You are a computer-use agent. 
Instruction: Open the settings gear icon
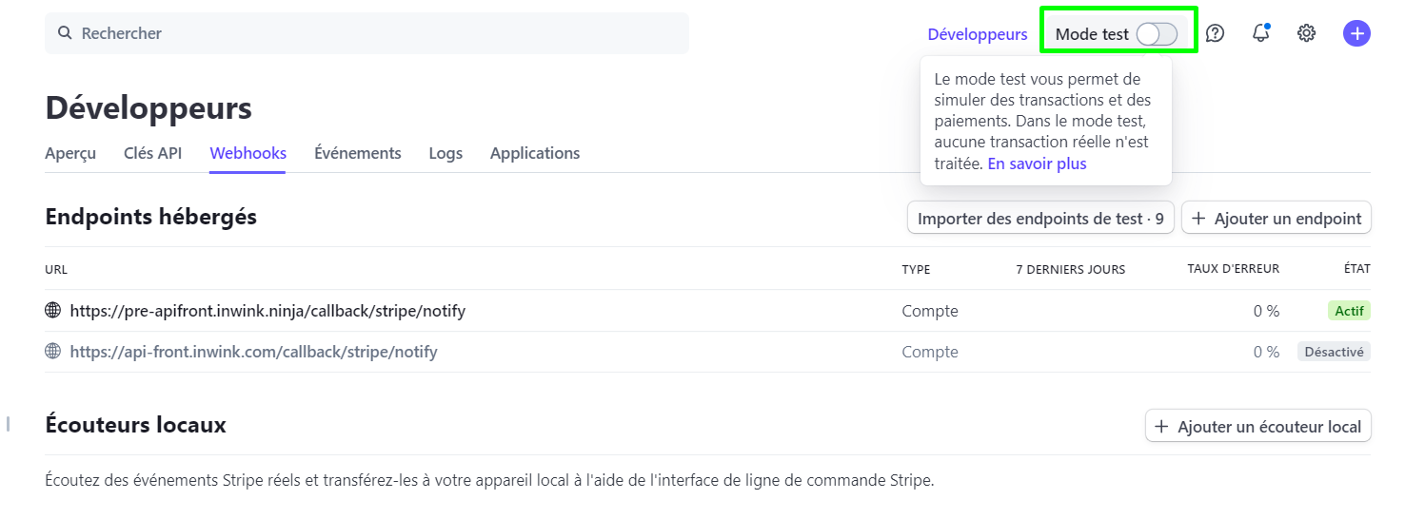1307,33
